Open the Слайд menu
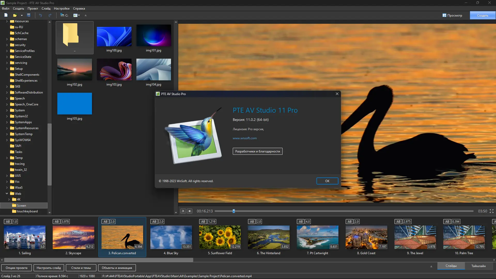The image size is (496, 279). point(46,9)
